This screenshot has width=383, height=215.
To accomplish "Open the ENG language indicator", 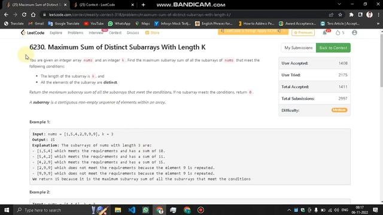I will point(345,210).
